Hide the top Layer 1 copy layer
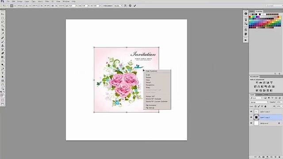Image resolution: width=283 pixels, height=159 pixels. (251, 112)
